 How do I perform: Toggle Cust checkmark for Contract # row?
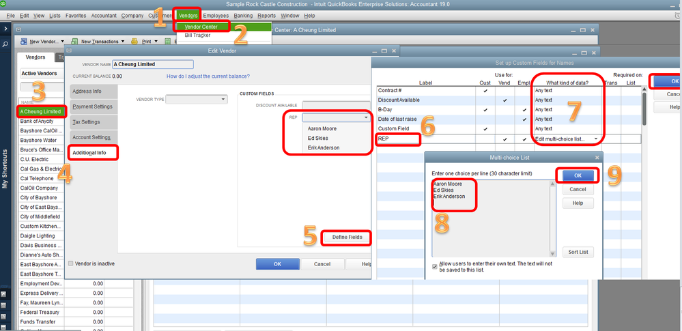click(485, 91)
